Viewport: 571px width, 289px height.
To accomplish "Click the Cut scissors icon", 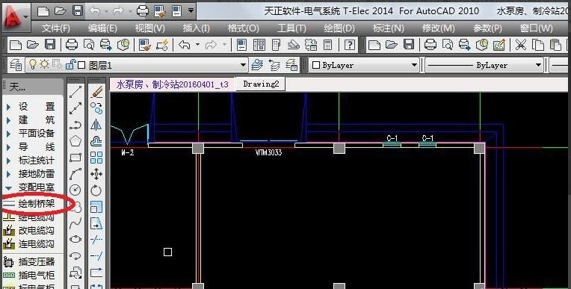I will point(521,45).
